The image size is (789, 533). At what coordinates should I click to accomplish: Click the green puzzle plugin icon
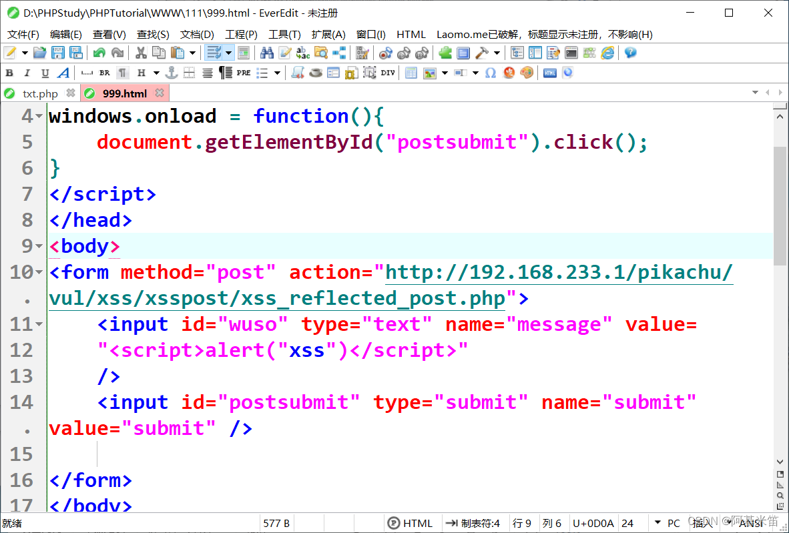click(445, 52)
